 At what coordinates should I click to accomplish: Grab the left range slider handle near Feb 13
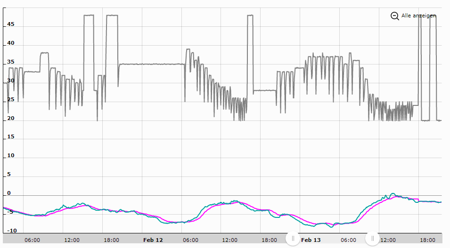[293, 239]
